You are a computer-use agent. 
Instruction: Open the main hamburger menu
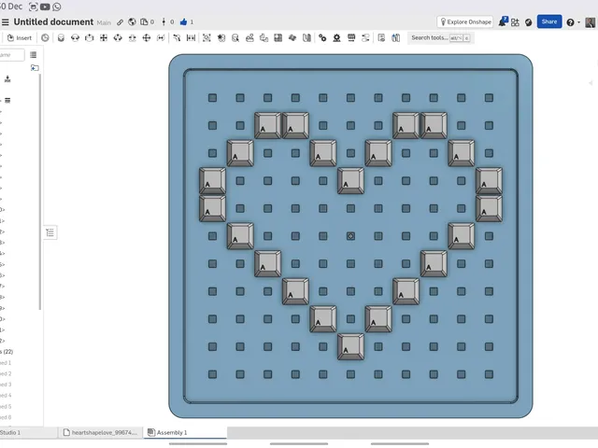click(x=6, y=22)
